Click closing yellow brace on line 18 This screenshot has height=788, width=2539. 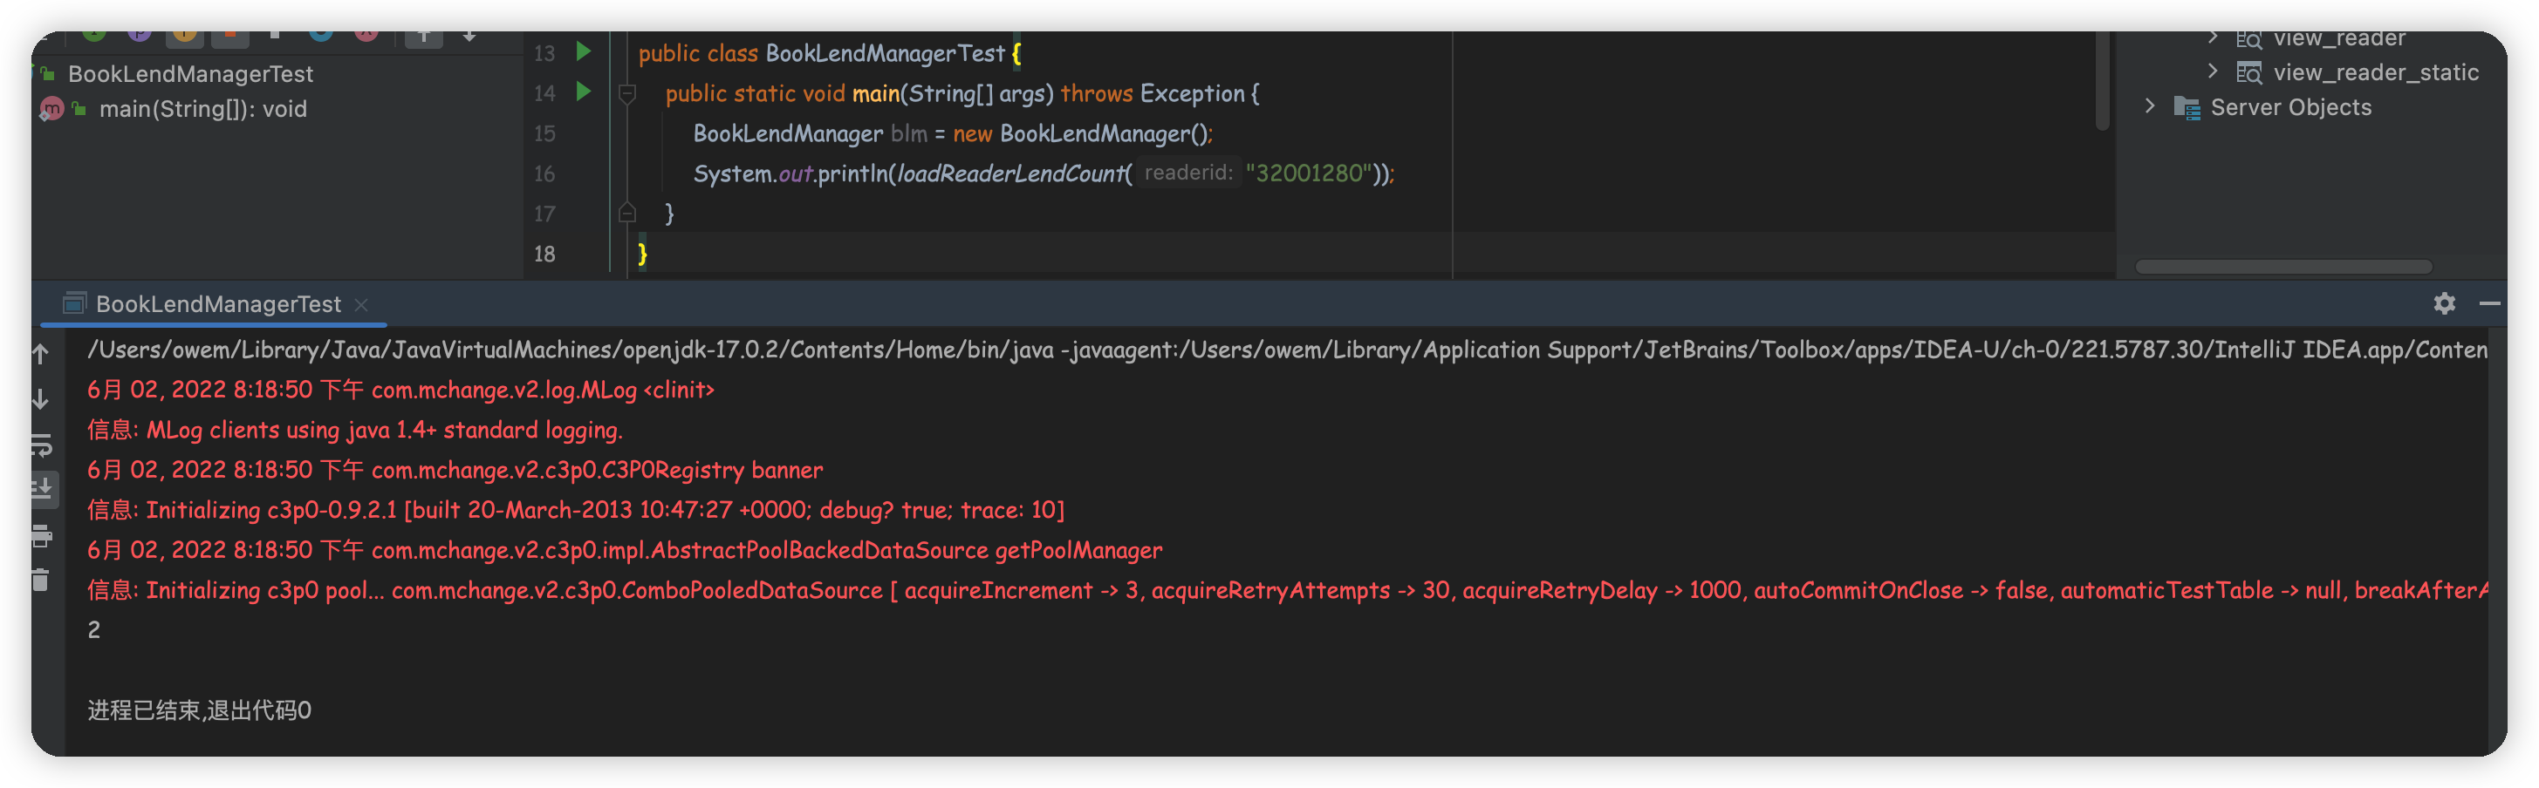(643, 255)
